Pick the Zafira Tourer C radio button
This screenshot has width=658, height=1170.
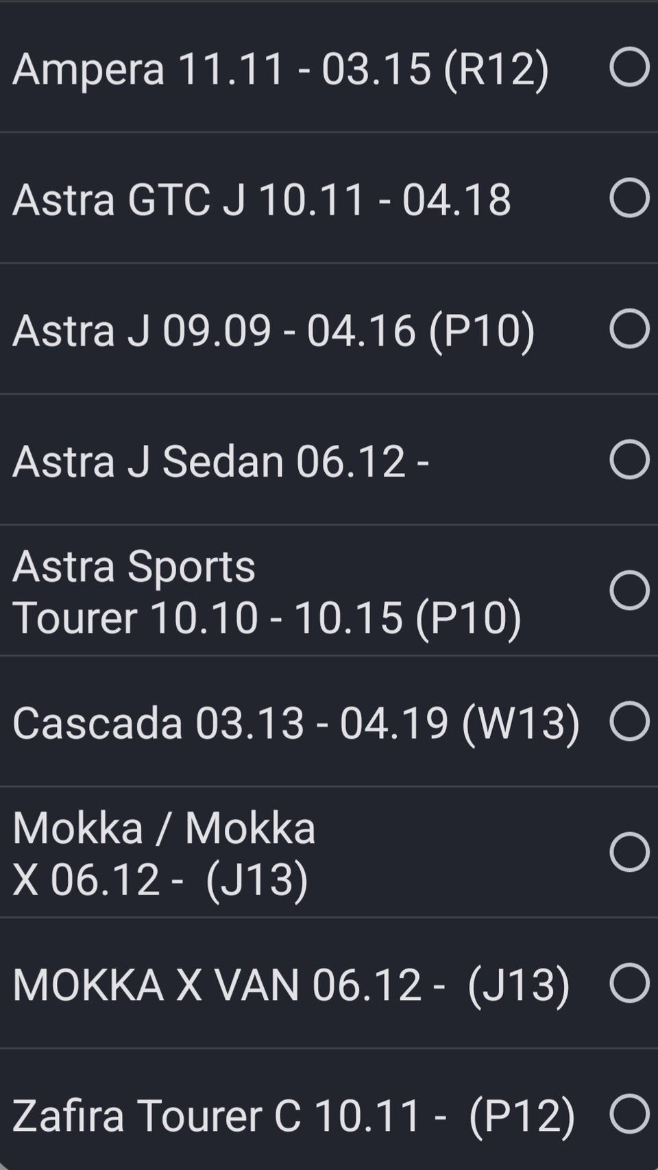point(629,1114)
